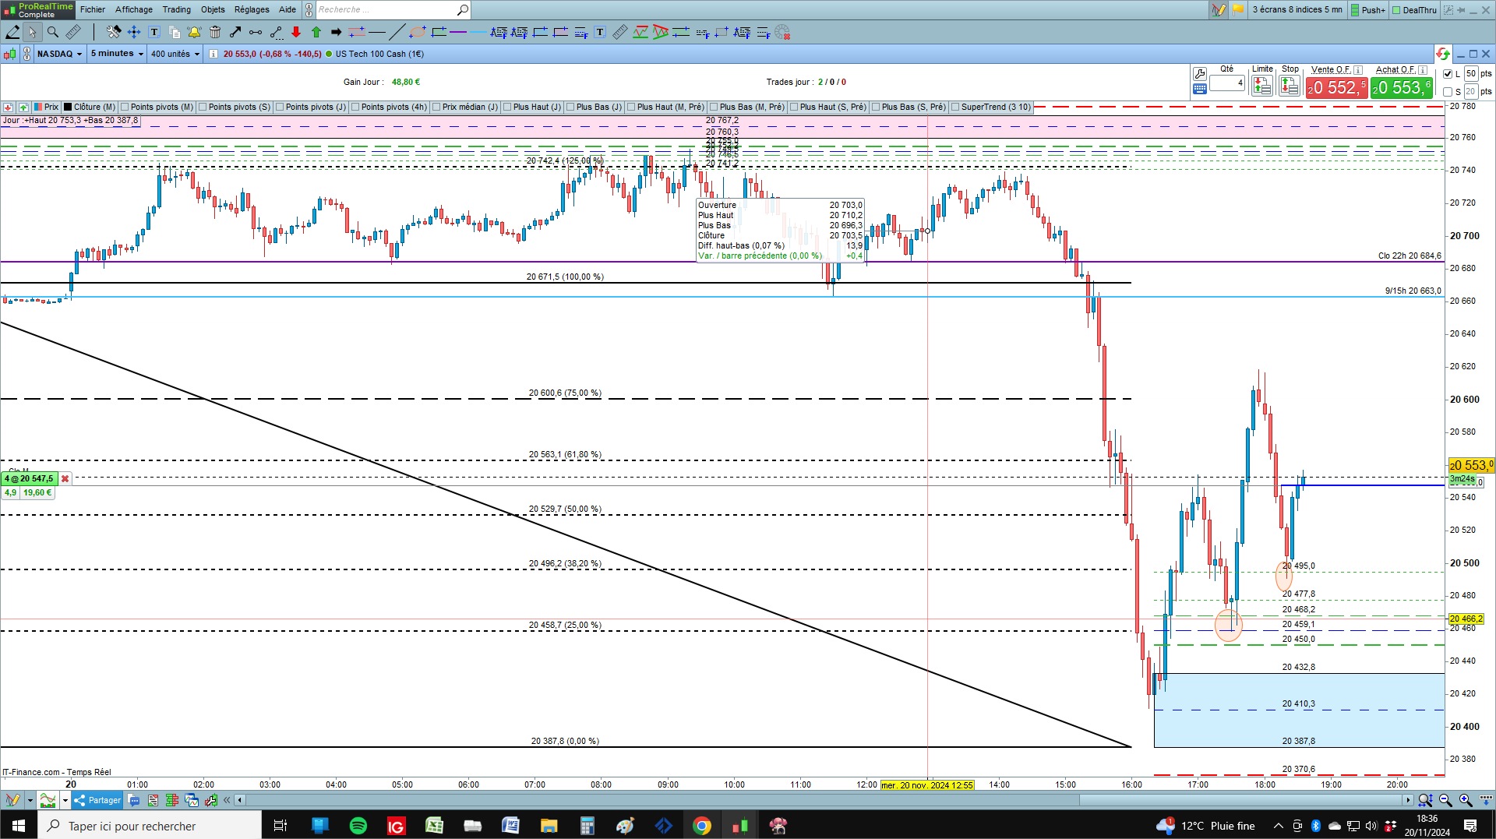Image resolution: width=1496 pixels, height=839 pixels.
Task: Select the zoom magnifier tool
Action: pos(52,32)
